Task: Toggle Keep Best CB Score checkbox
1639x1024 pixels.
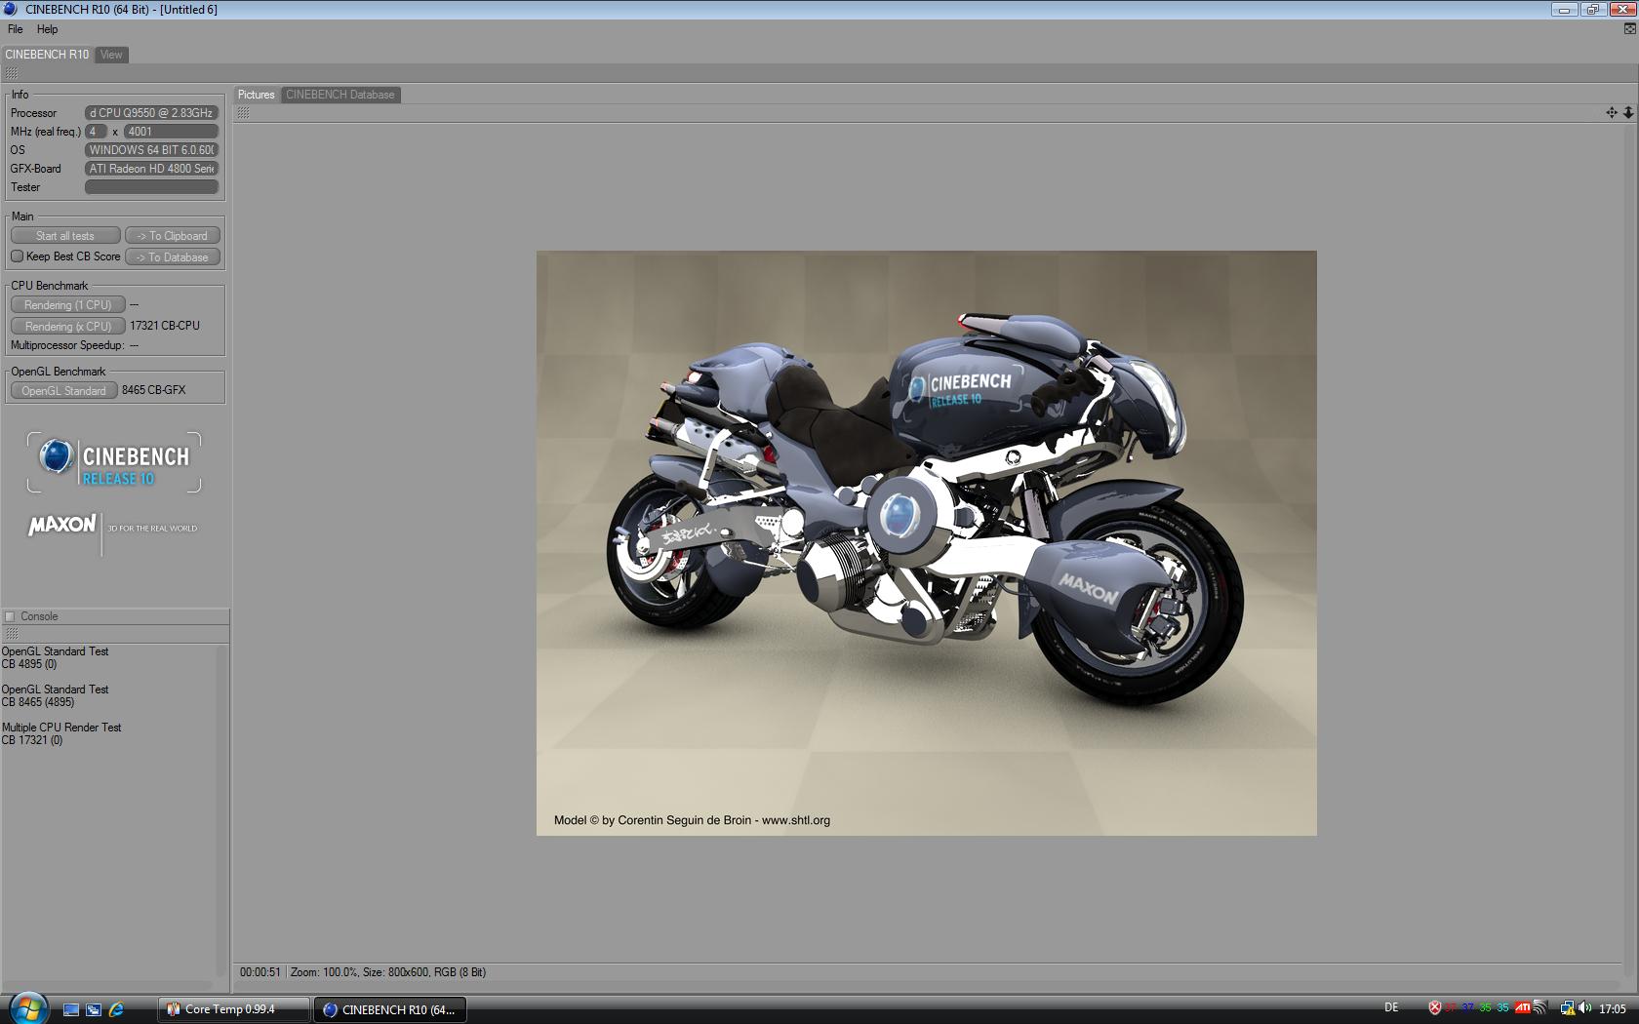Action: pyautogui.click(x=17, y=256)
